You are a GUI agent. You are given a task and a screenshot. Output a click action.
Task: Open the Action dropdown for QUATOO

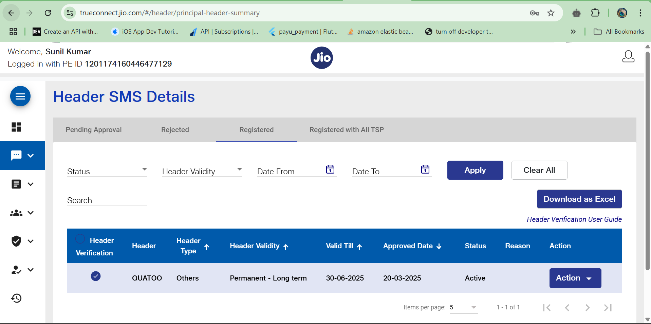coord(575,278)
